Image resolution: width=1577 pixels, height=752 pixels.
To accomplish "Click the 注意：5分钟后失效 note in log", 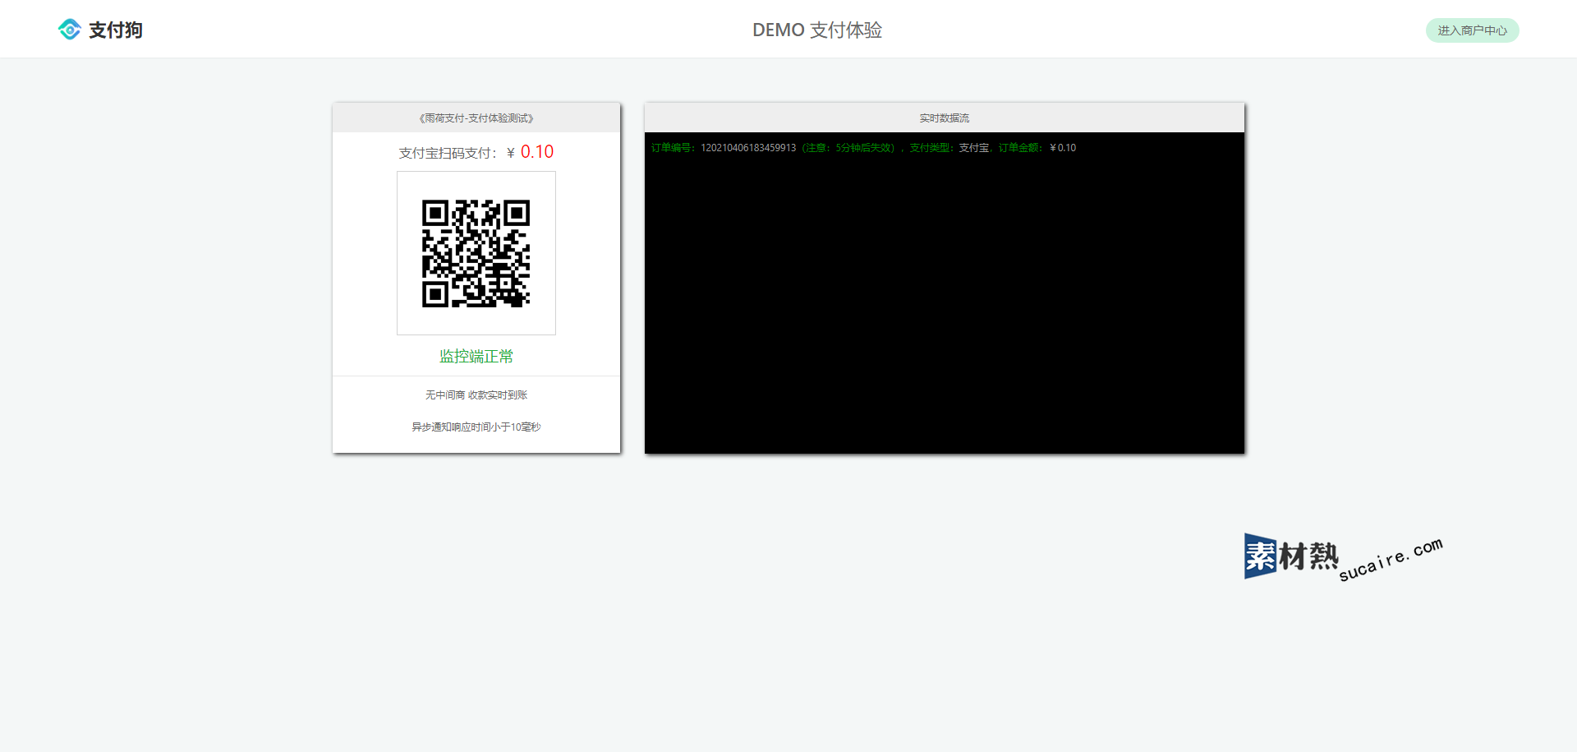I will (x=848, y=148).
